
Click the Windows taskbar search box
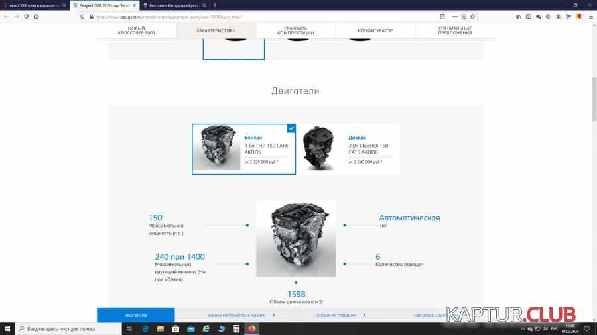click(x=68, y=329)
